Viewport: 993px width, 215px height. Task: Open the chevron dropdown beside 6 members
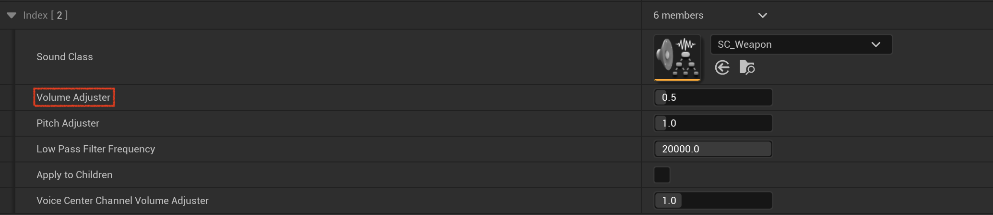pyautogui.click(x=763, y=15)
